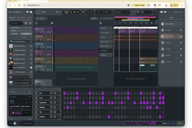192x128 pixels.
Task: Toggle loop mode in the transport
Action: (x=78, y=12)
